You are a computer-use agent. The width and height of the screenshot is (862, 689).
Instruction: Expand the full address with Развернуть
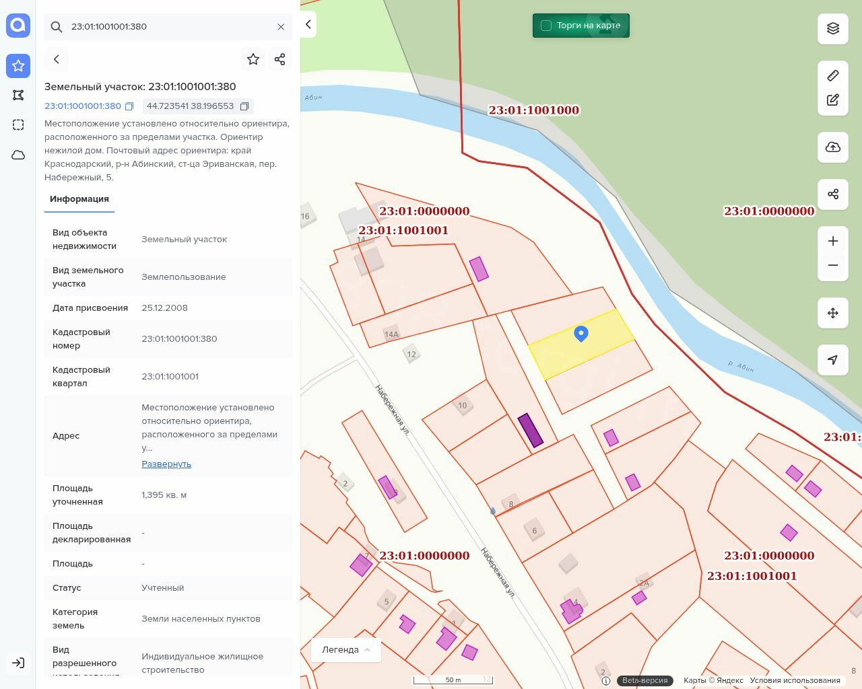click(x=166, y=464)
